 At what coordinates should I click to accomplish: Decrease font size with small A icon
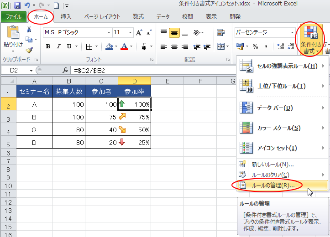[x=149, y=32]
